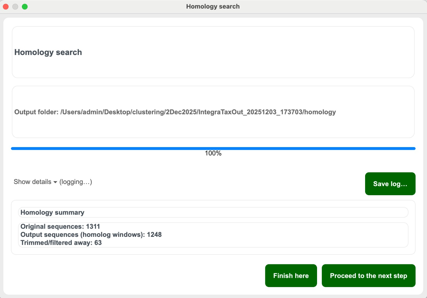The width and height of the screenshot is (427, 298).
Task: Click the Homology search heading
Action: tap(48, 52)
